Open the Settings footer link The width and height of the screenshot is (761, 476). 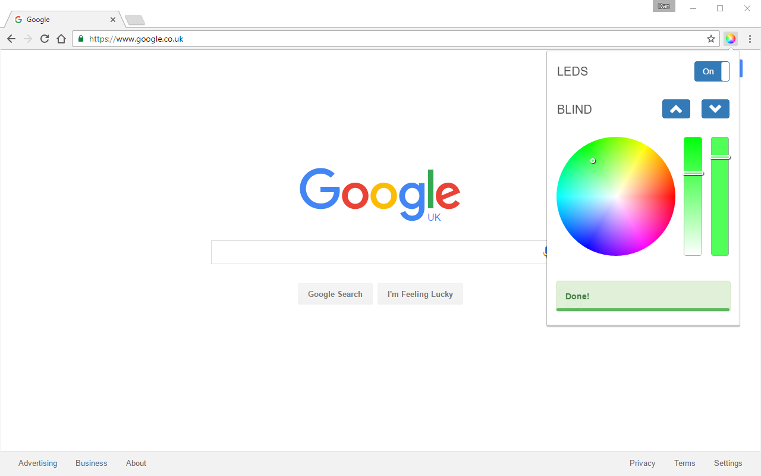pos(728,463)
